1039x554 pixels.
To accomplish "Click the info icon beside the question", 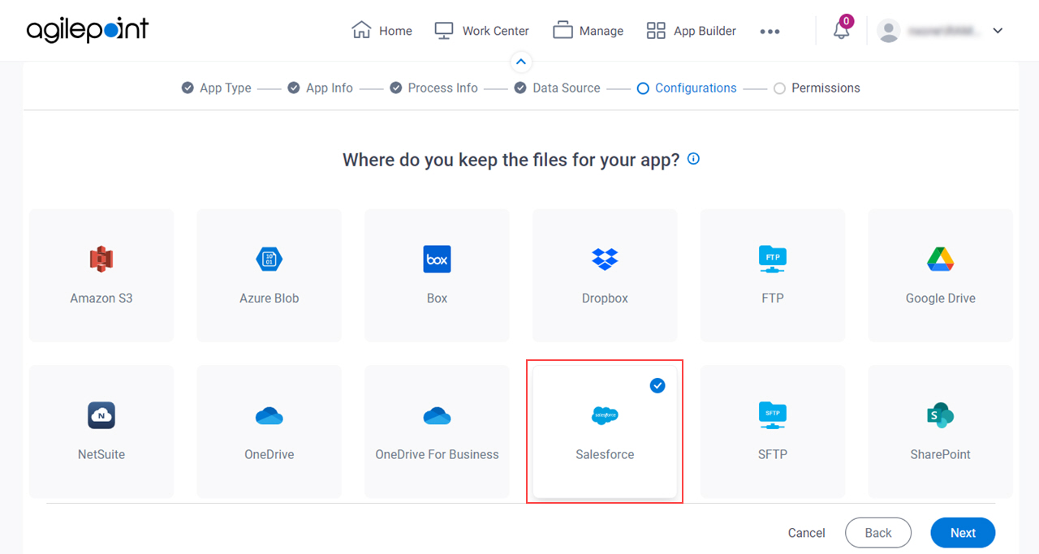I will tap(693, 159).
